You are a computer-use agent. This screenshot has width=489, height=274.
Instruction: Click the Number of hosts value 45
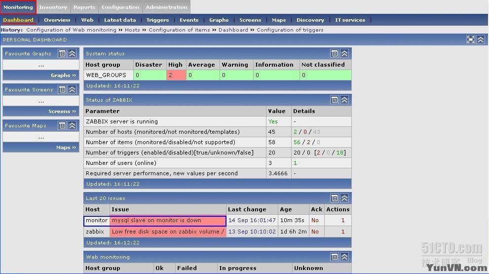click(x=271, y=132)
